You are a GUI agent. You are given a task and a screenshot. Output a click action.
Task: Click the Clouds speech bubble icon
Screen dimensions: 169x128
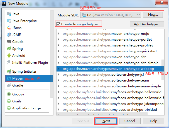point(9,41)
